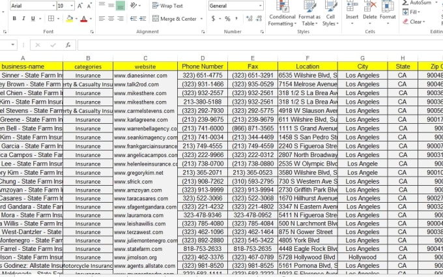Click AutoSum button
Viewport: 443px width, 277px height.
[417, 3]
